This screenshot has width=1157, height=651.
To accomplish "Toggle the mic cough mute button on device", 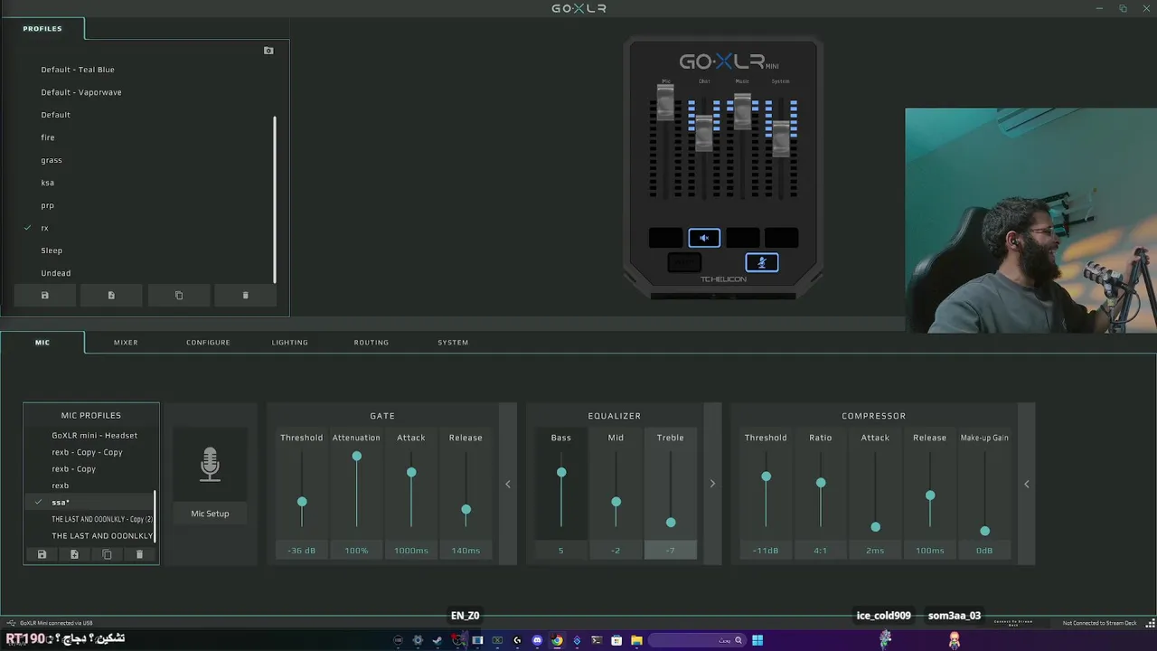I will [x=762, y=262].
